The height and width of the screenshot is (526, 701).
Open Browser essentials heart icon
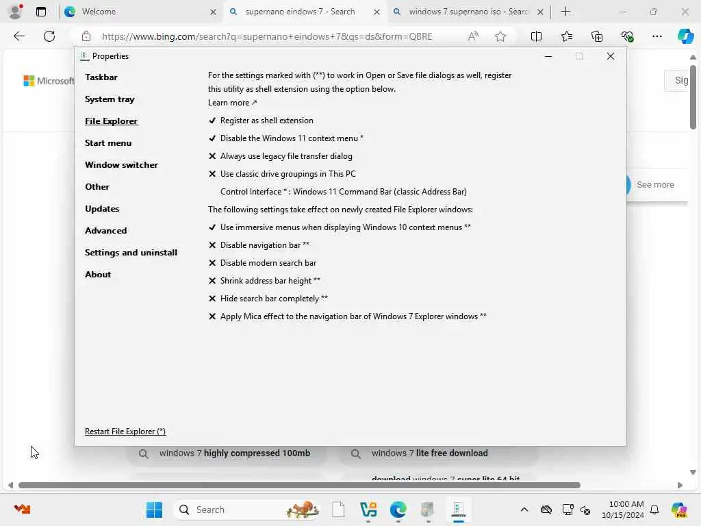(x=627, y=36)
